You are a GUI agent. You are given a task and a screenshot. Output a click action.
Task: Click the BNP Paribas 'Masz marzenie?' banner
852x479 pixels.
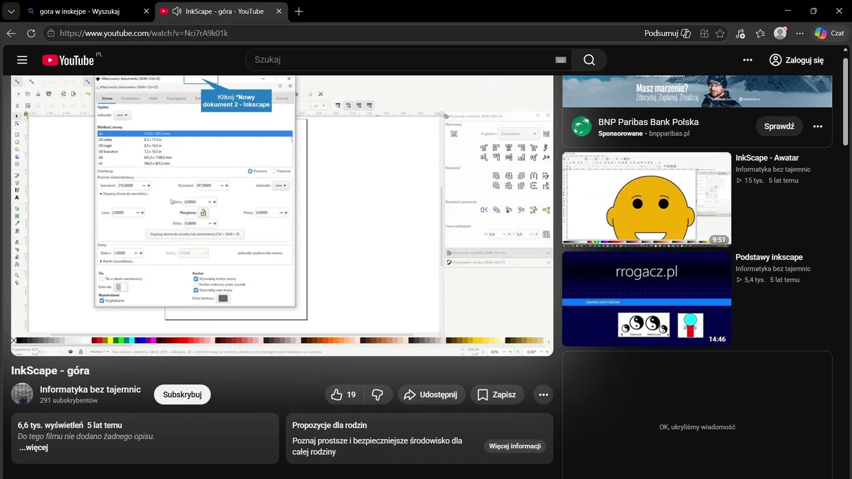click(697, 91)
